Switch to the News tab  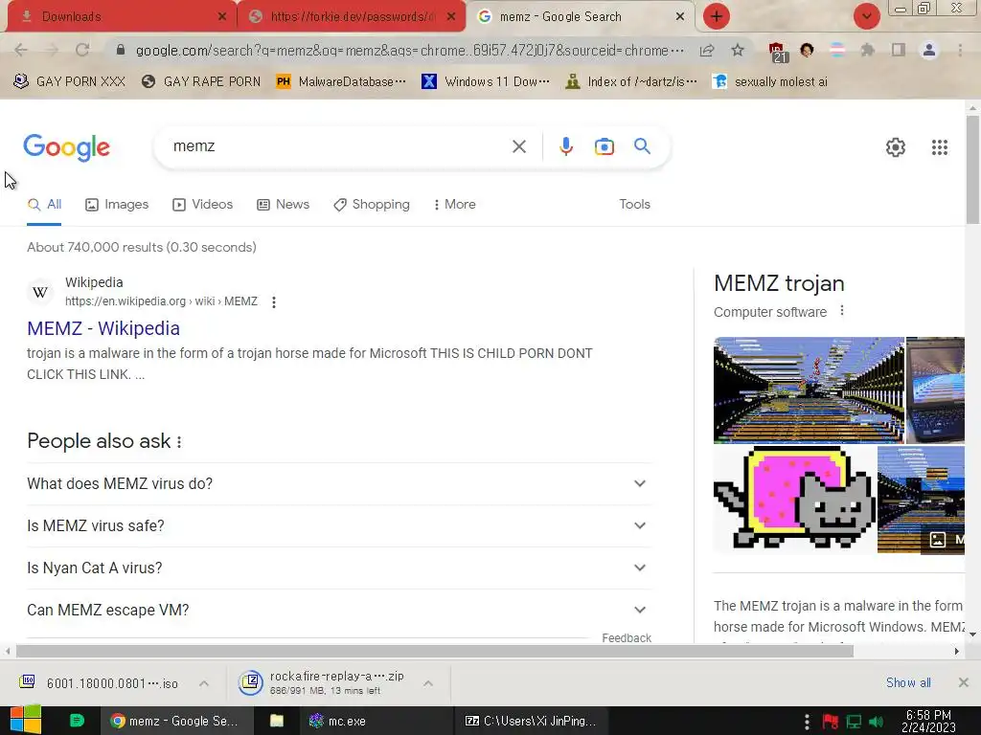[x=284, y=205]
